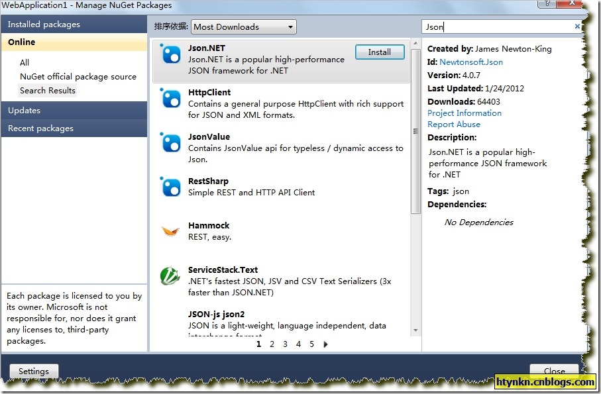
Task: Select the Hammock package title
Action: coord(209,226)
